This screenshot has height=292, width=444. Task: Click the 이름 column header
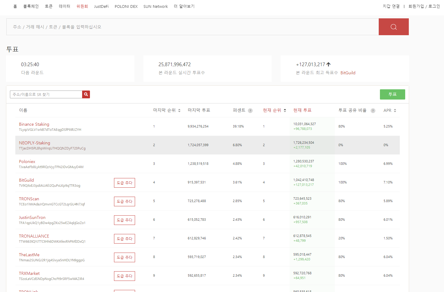point(23,110)
